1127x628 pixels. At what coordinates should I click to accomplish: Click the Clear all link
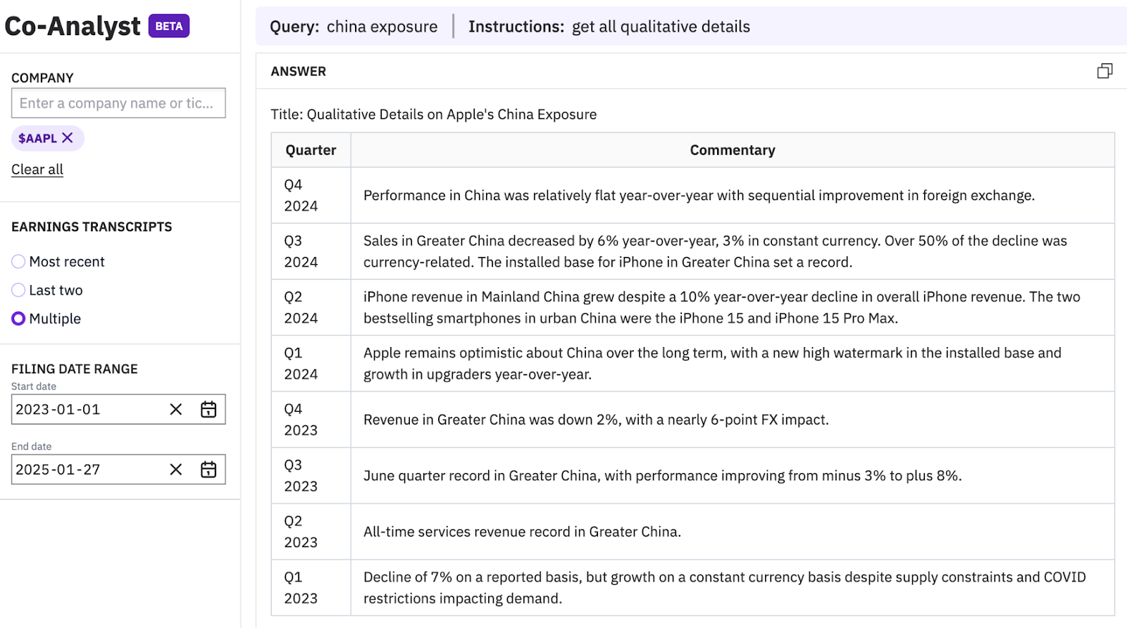pyautogui.click(x=37, y=170)
